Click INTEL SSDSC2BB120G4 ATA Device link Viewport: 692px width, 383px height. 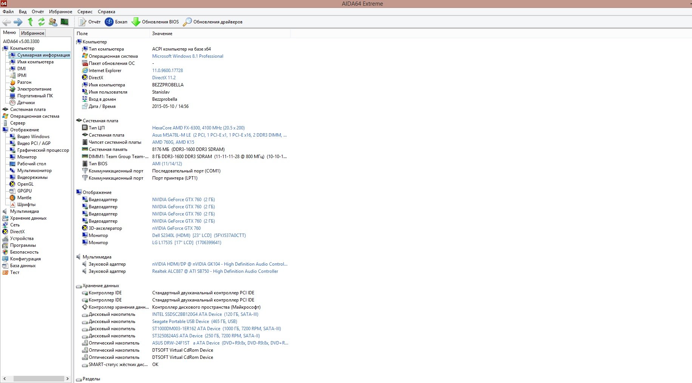[205, 314]
